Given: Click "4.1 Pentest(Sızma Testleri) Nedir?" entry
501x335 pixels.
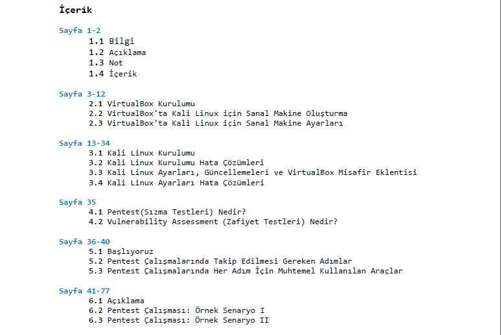Looking at the screenshot, I should click(167, 212).
